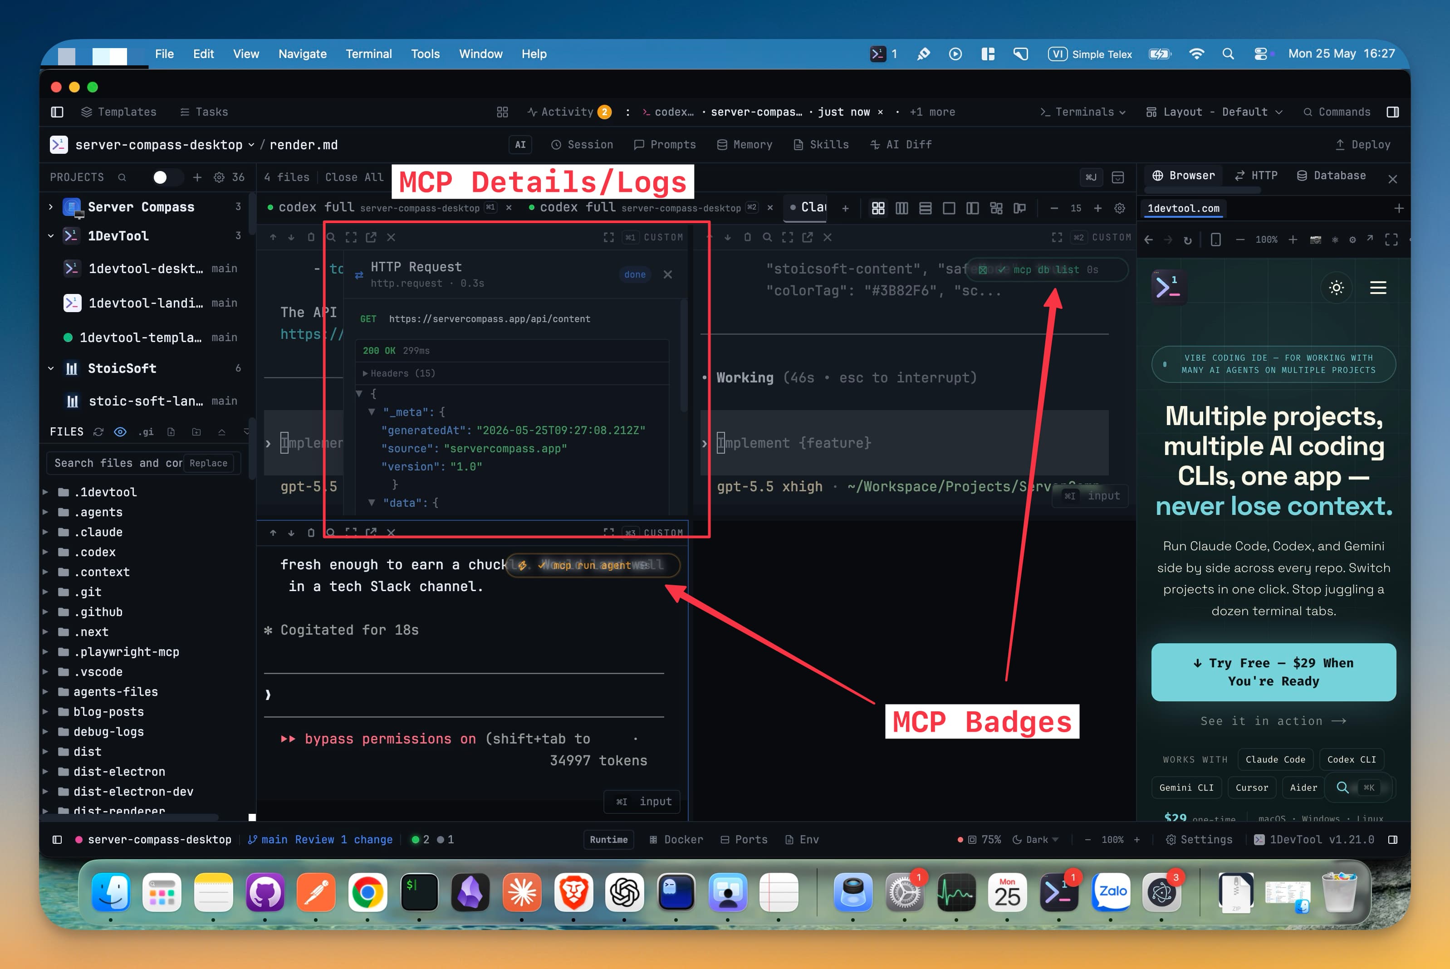Toggle the Projects header switch
The image size is (1450, 969).
click(167, 177)
